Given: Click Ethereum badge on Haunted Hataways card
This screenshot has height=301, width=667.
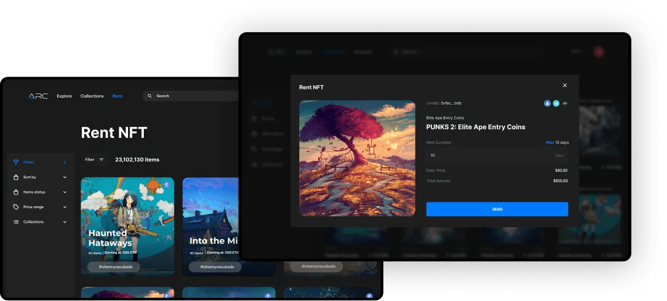Looking at the screenshot, I should [167, 185].
